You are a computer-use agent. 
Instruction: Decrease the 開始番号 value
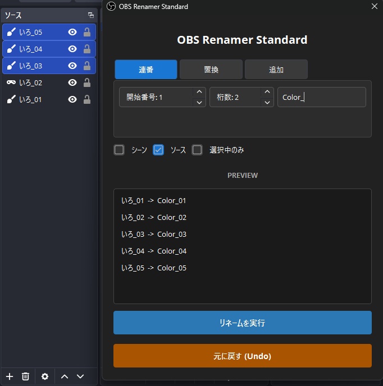(199, 103)
